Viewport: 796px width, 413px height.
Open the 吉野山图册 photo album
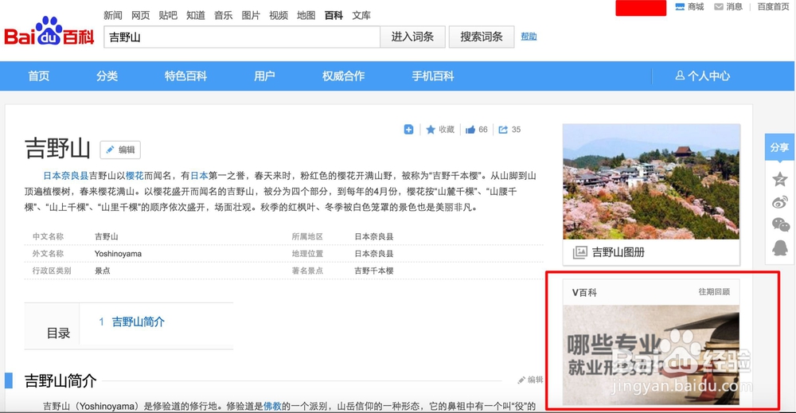pos(609,252)
